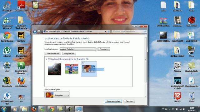Select the Need for Speed desktop shortcut
Screen dimensions: 200x112
click(177, 83)
